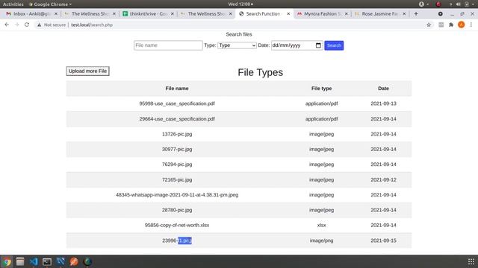Click 13726-pic.jpg file name
Screen dimensions: 478x268
[177, 134]
